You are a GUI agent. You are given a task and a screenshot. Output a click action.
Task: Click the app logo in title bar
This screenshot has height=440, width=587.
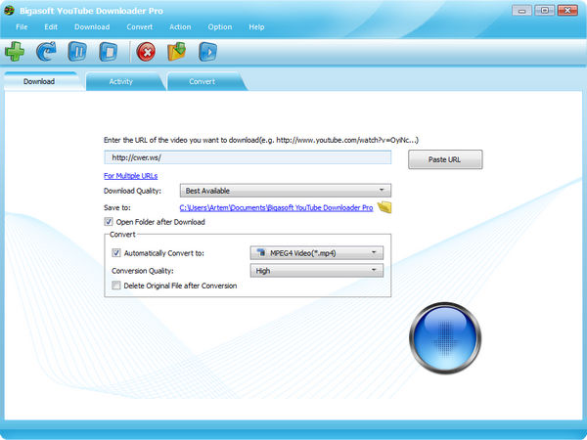pyautogui.click(x=10, y=11)
